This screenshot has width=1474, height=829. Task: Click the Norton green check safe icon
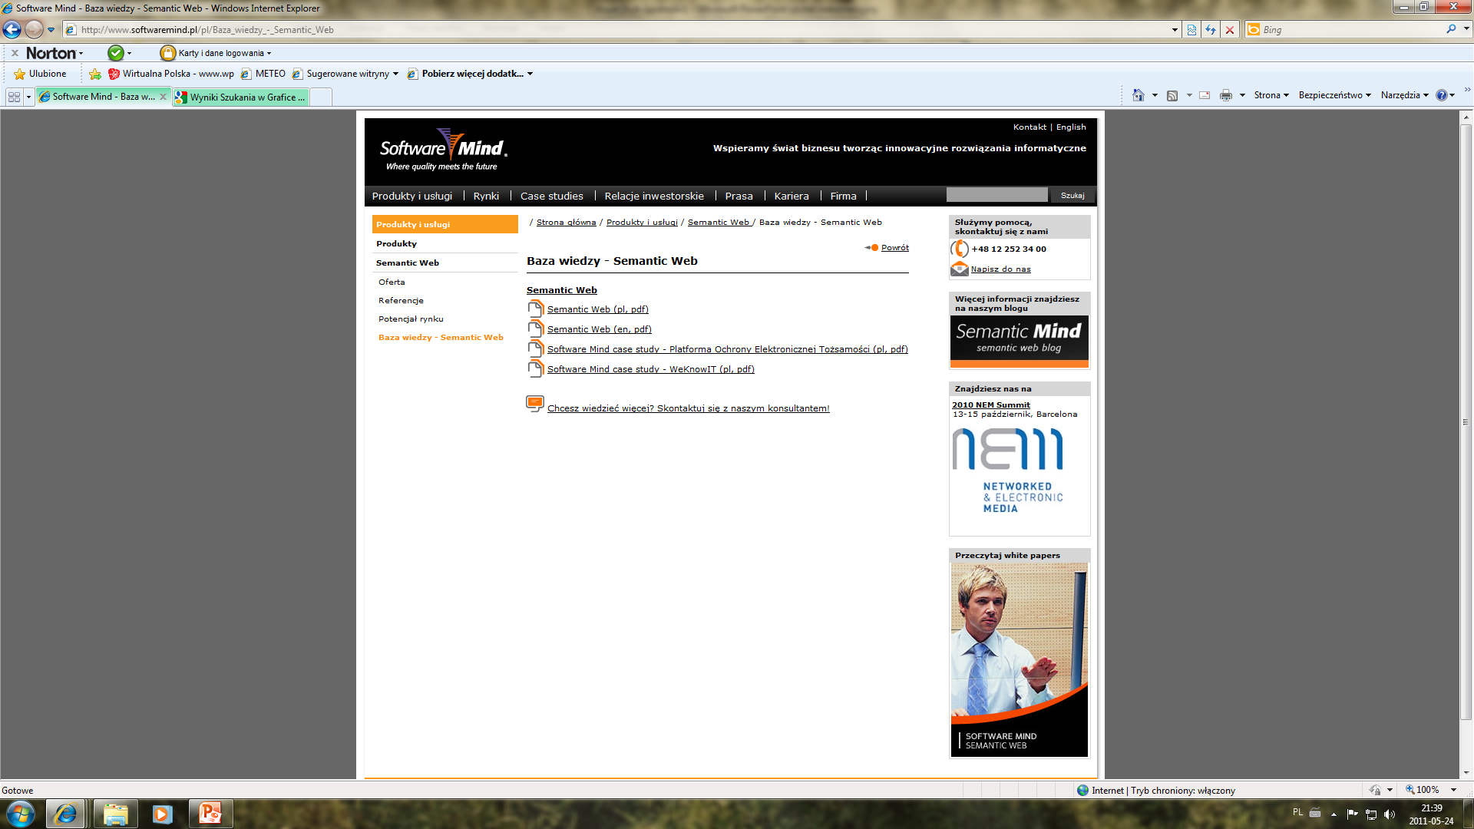pos(116,53)
